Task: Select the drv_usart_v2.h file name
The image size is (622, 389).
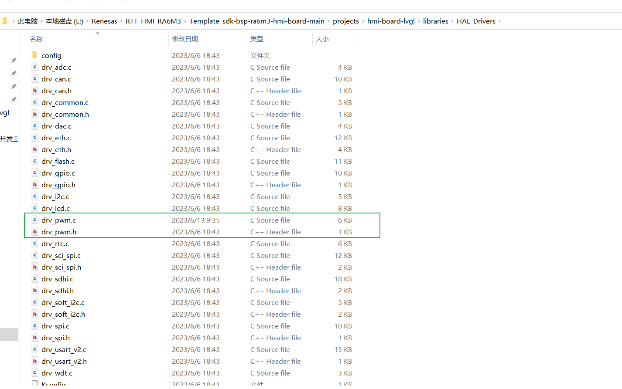Action: tap(64, 361)
